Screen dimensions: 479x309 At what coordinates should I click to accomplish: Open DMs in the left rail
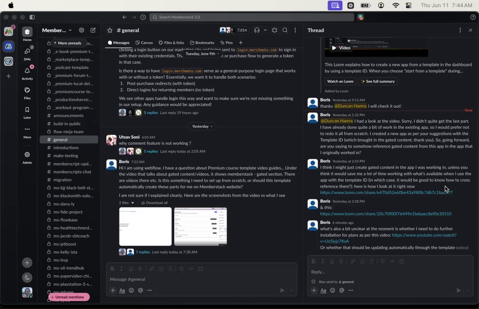click(x=27, y=54)
